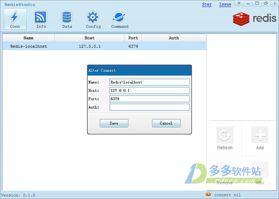The image size is (279, 199).
Task: Click the Add plus icon
Action: click(x=260, y=135)
